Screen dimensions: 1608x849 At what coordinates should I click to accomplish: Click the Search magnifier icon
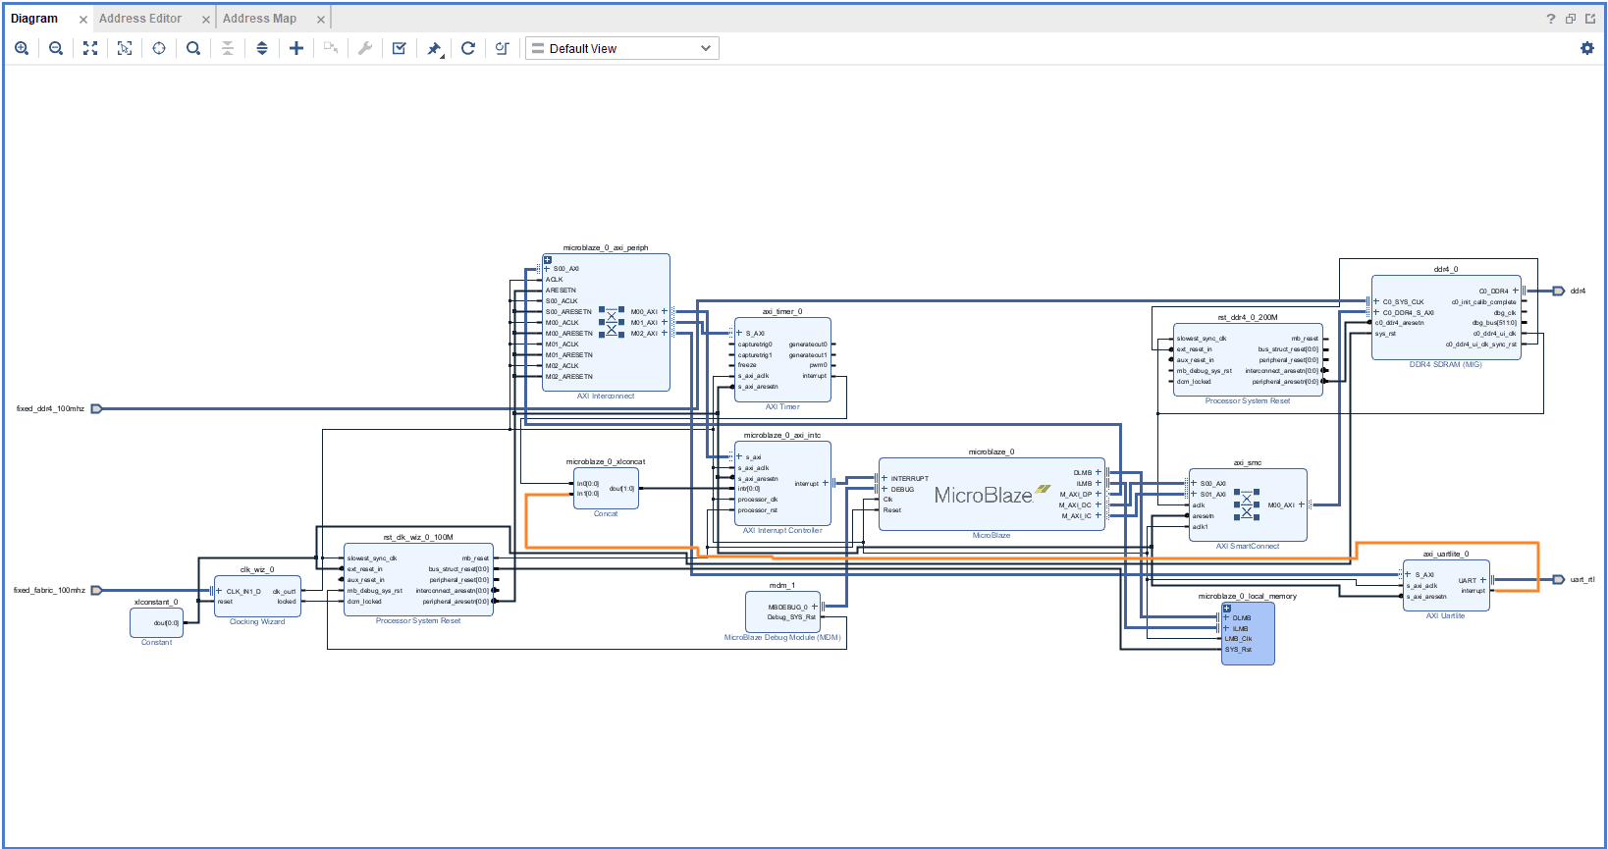(x=193, y=48)
